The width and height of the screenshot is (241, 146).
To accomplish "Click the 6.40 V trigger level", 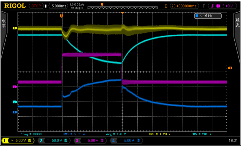I will 228,6.
